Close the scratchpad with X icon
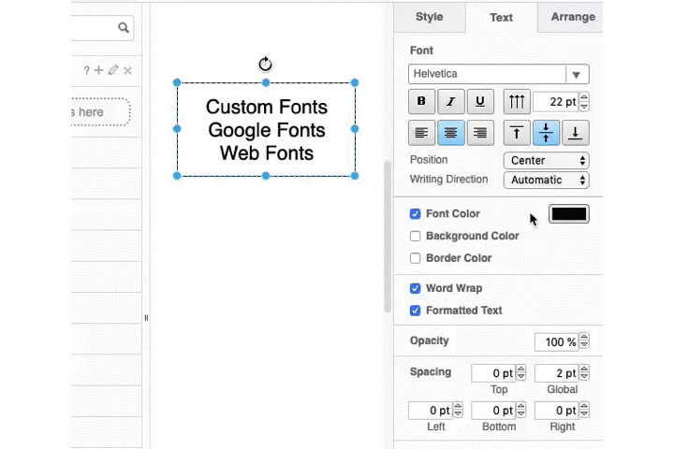 [127, 70]
